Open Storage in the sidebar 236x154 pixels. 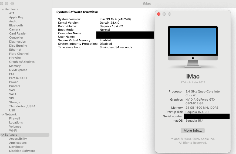[x=15, y=102]
